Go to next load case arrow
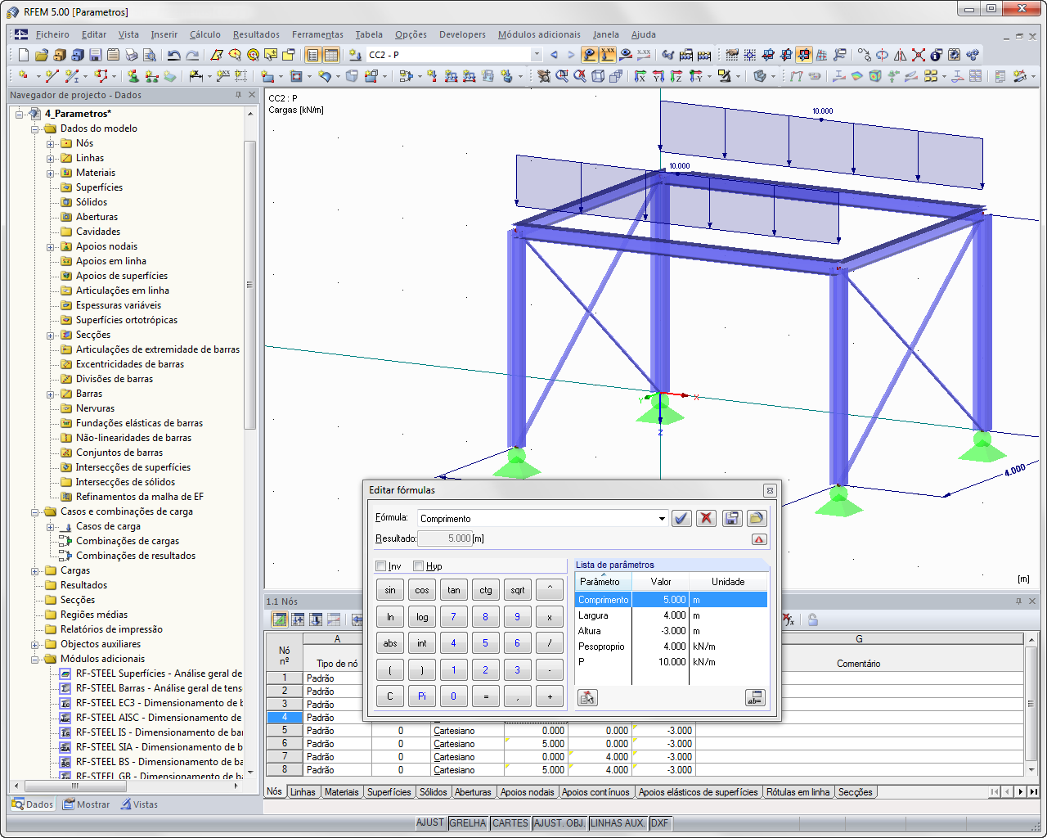Viewport: 1047px width, 838px height. coord(571,55)
